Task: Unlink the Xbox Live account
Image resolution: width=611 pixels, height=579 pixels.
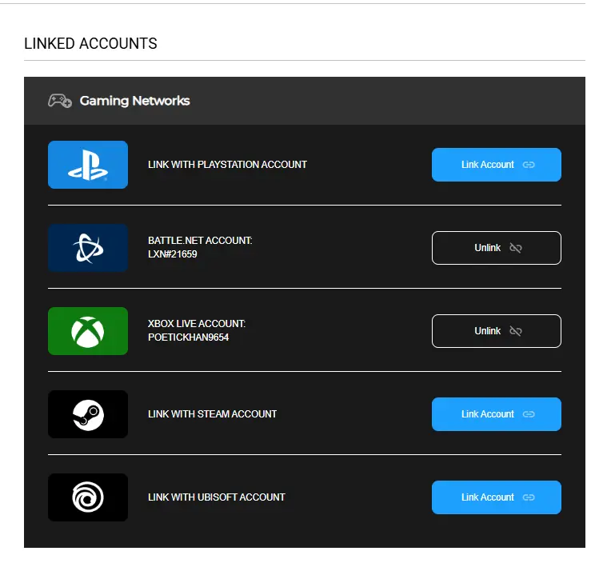Action: (x=497, y=331)
